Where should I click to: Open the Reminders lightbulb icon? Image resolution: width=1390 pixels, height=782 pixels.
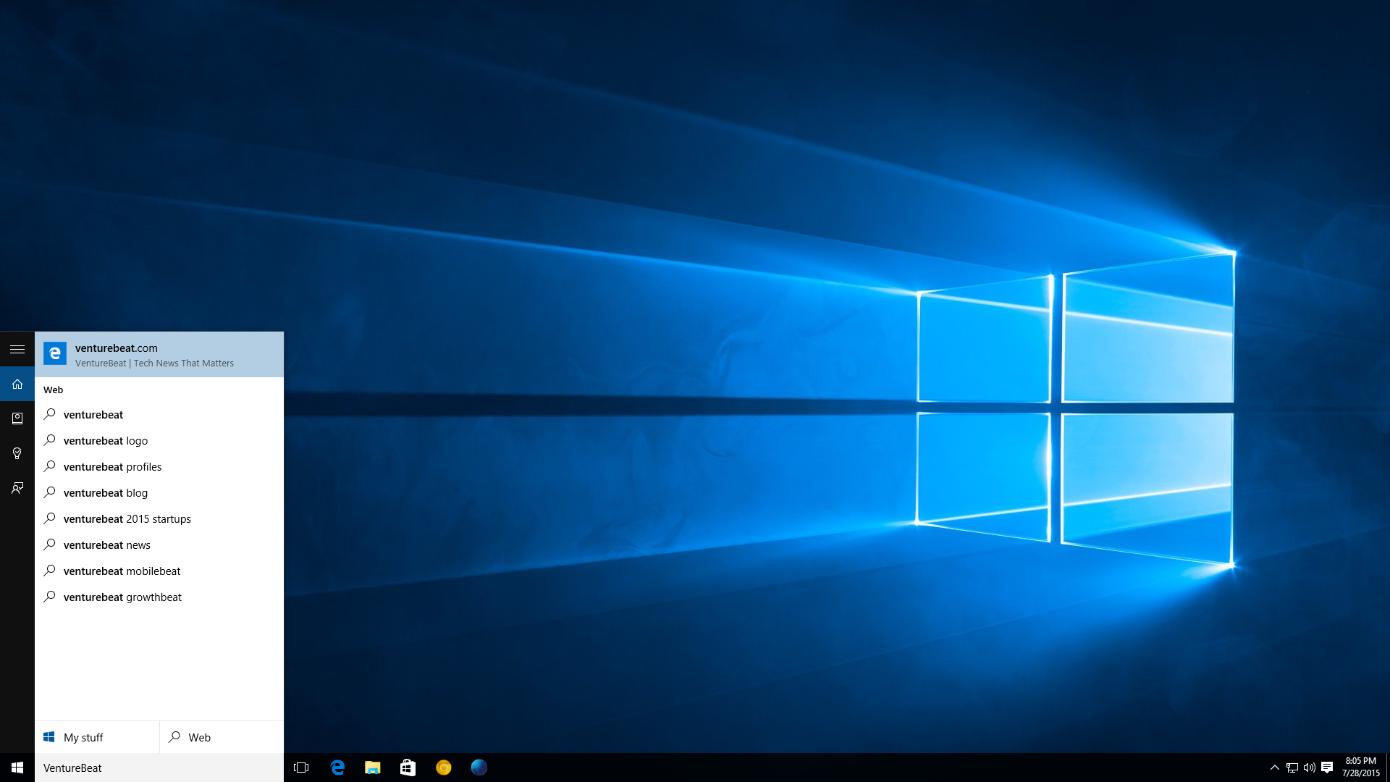(17, 453)
